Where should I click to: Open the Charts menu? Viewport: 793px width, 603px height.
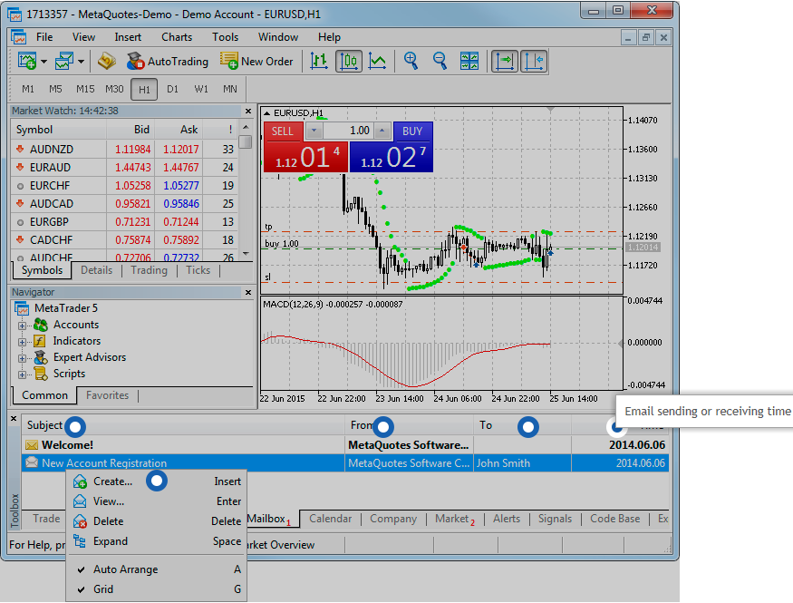click(177, 37)
